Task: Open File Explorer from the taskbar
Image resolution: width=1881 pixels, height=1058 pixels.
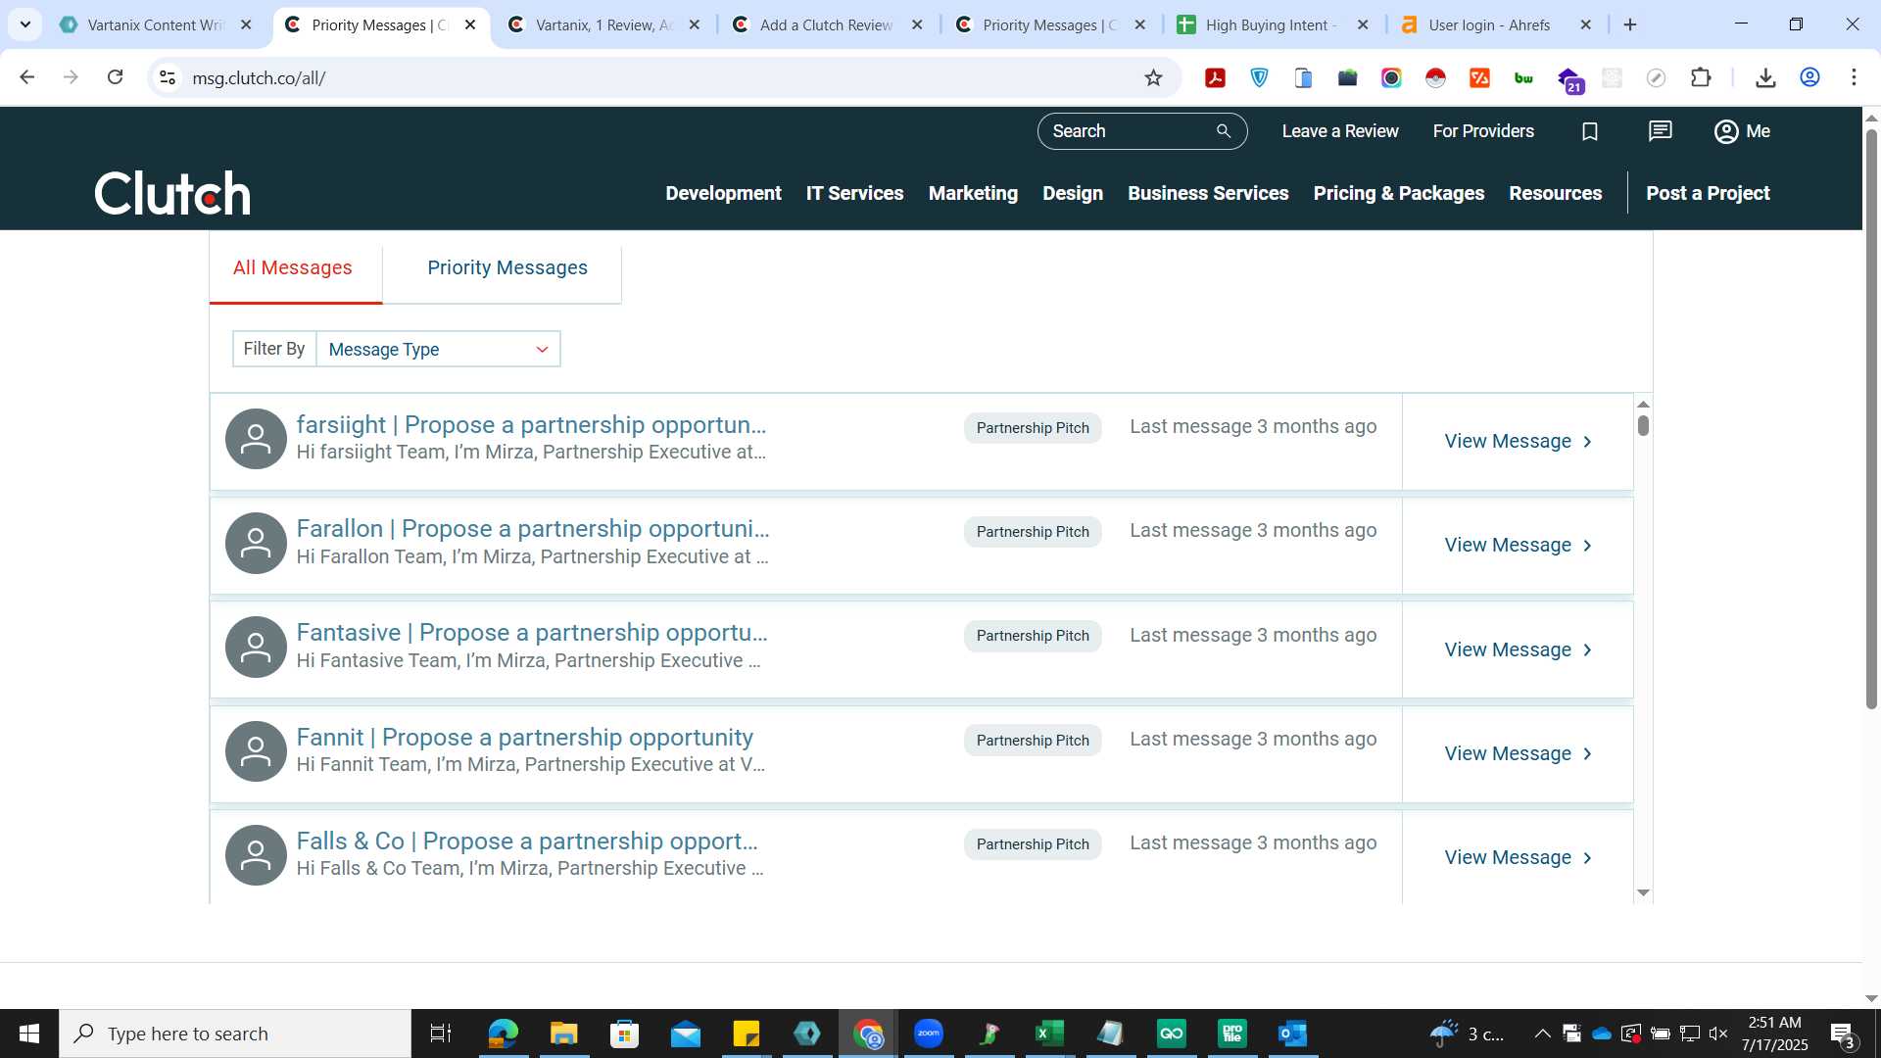Action: pyautogui.click(x=563, y=1034)
